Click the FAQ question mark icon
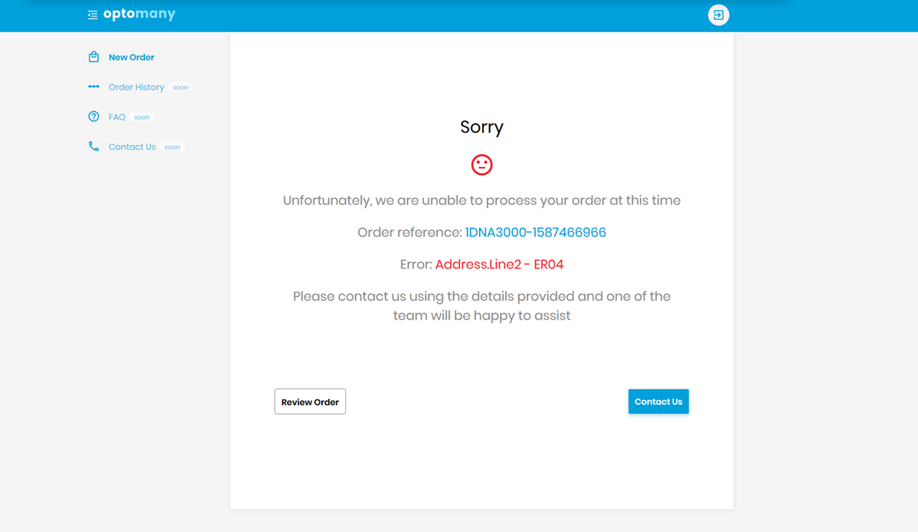Viewport: 918px width, 532px height. click(94, 116)
